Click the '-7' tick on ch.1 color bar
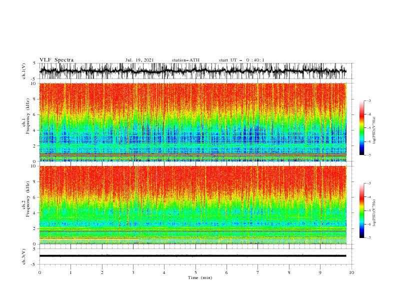The width and height of the screenshot is (396, 306). tap(369, 155)
